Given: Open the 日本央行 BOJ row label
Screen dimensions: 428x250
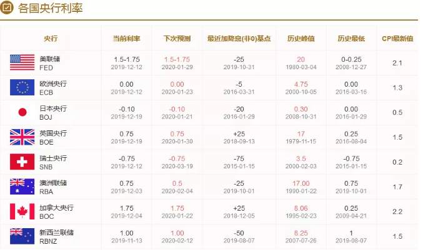Looking at the screenshot, I should [x=53, y=113].
